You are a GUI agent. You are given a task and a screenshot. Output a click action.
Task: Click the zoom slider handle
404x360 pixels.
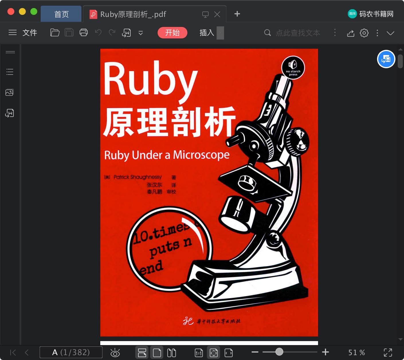[x=279, y=352]
